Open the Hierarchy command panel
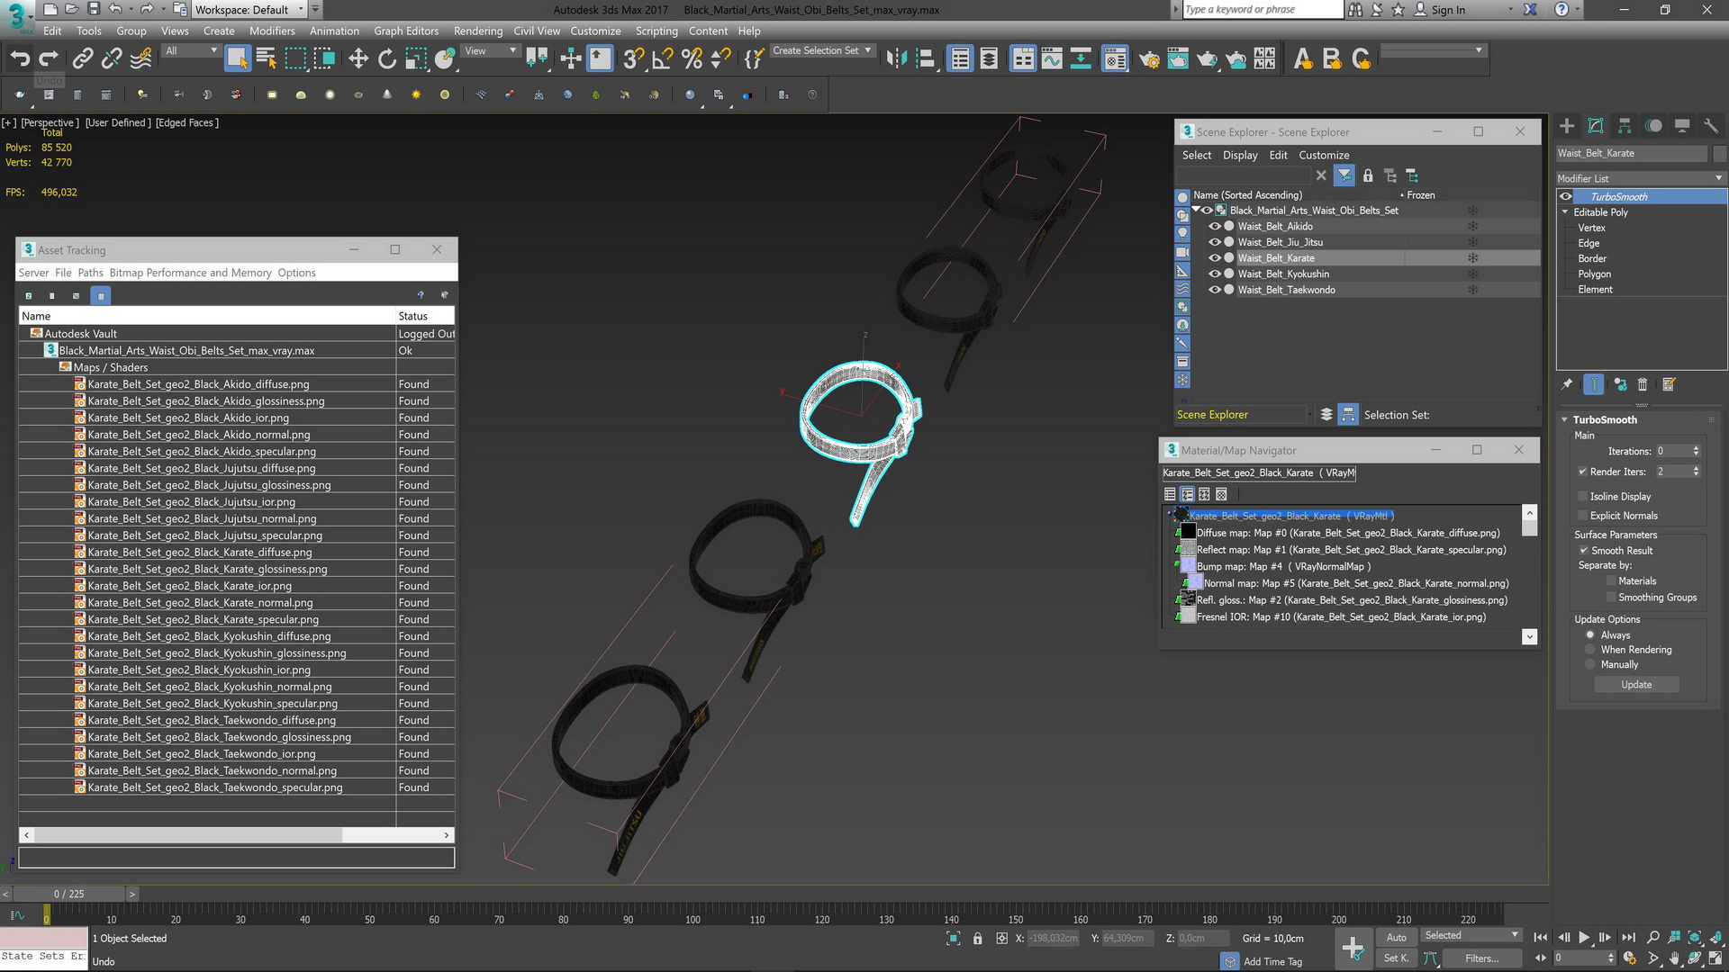The height and width of the screenshot is (972, 1729). coord(1625,126)
